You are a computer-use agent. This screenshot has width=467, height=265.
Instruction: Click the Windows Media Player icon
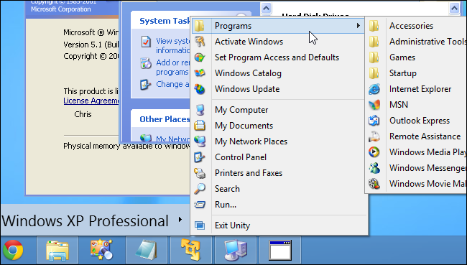pyautogui.click(x=374, y=152)
